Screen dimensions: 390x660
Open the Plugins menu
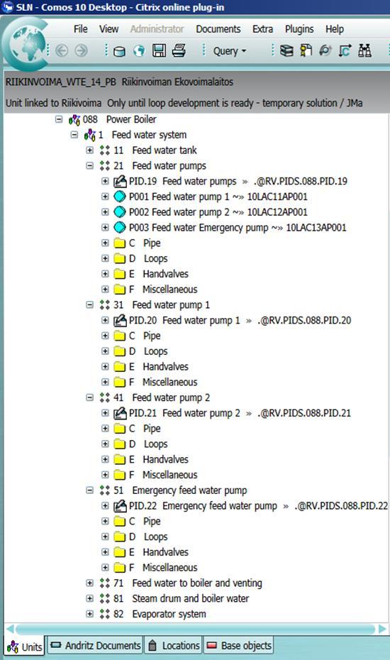pyautogui.click(x=299, y=29)
